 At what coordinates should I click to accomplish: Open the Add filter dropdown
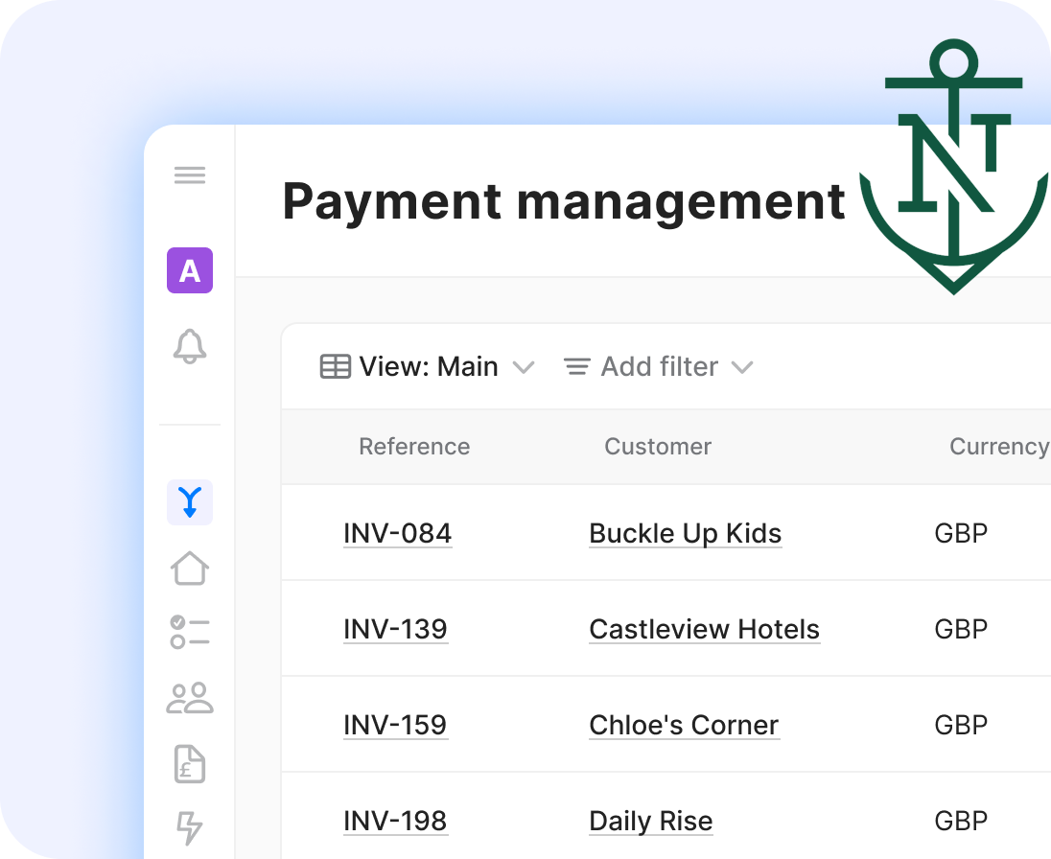pos(658,367)
